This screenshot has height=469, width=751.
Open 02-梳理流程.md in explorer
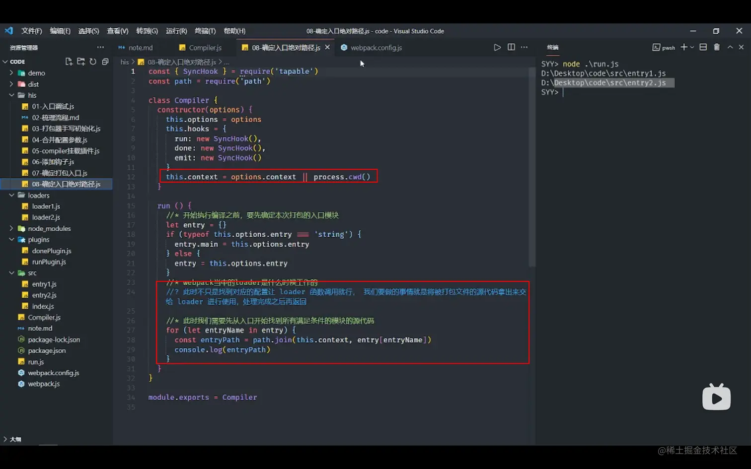tap(56, 118)
